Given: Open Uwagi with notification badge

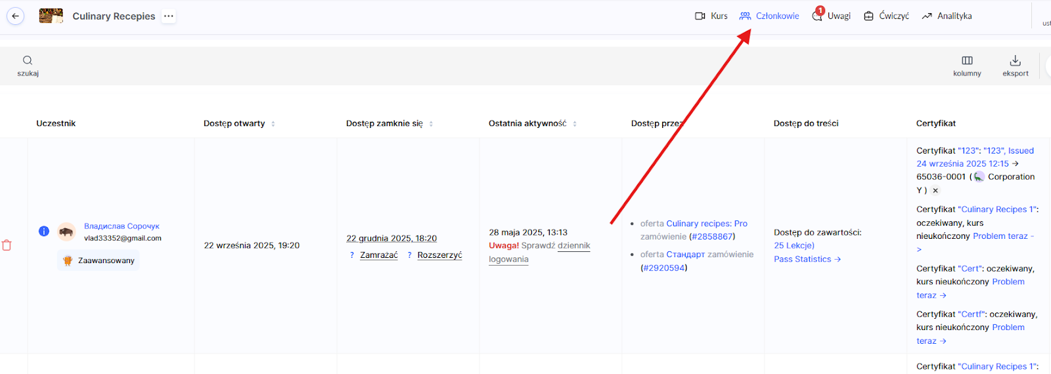Looking at the screenshot, I should (x=832, y=16).
